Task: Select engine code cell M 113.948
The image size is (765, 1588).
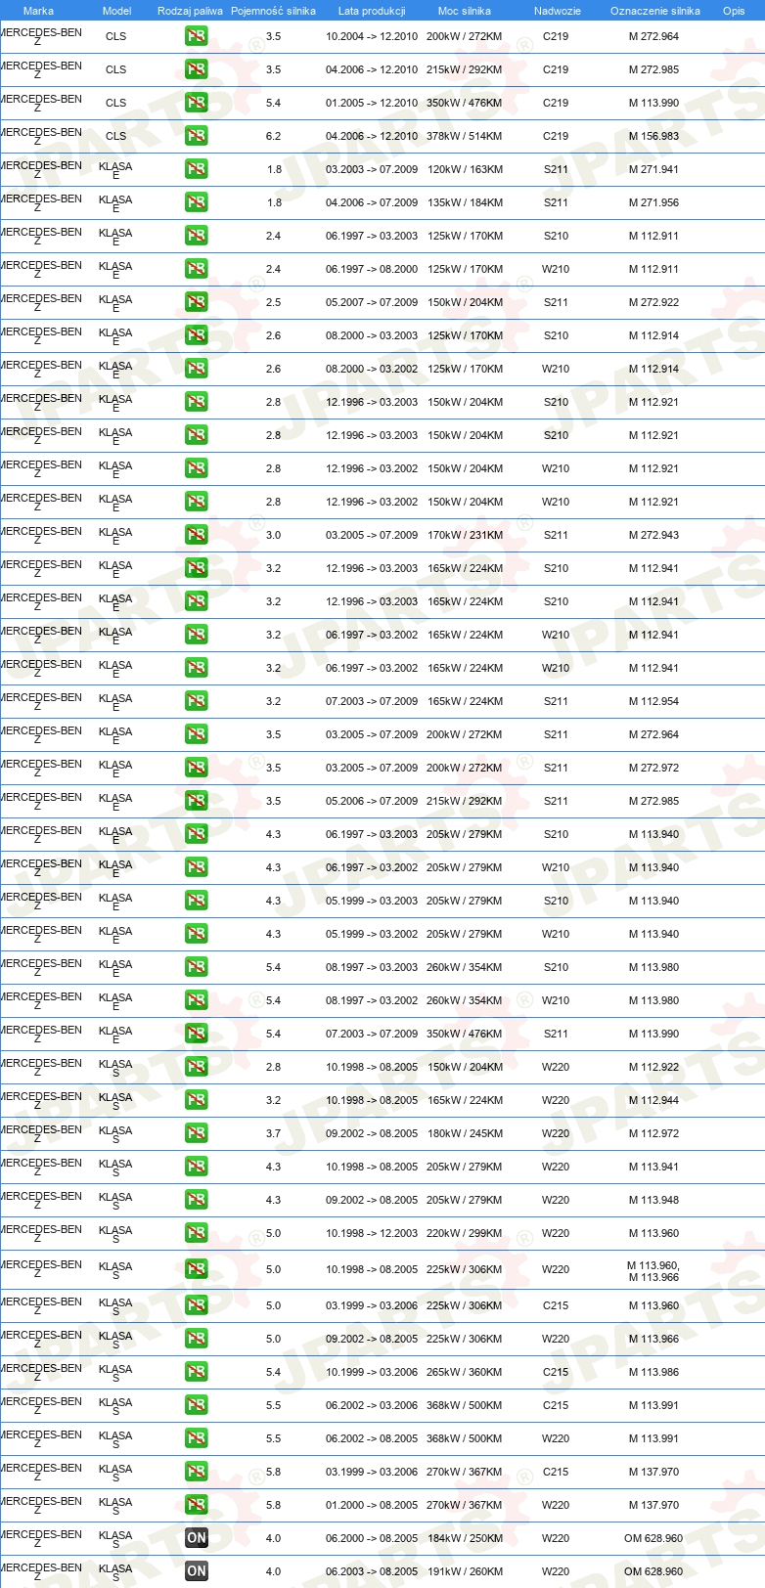Action: pos(653,1201)
